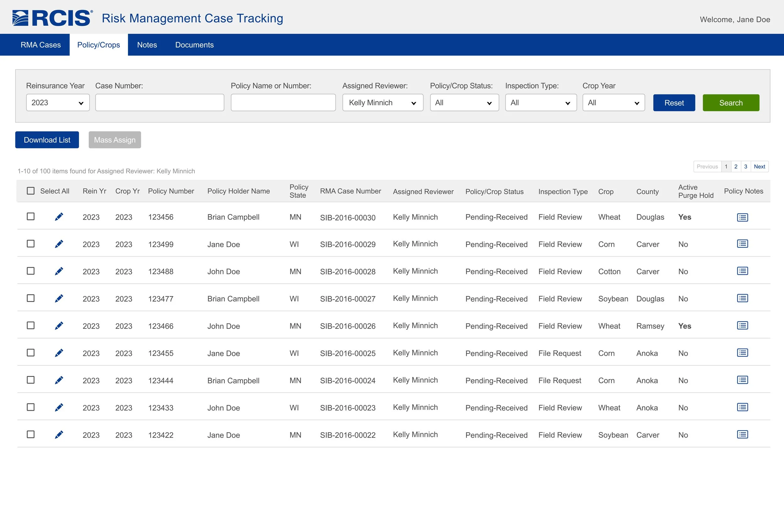Open the Documents tab
Image resolution: width=784 pixels, height=527 pixels.
[x=194, y=45]
